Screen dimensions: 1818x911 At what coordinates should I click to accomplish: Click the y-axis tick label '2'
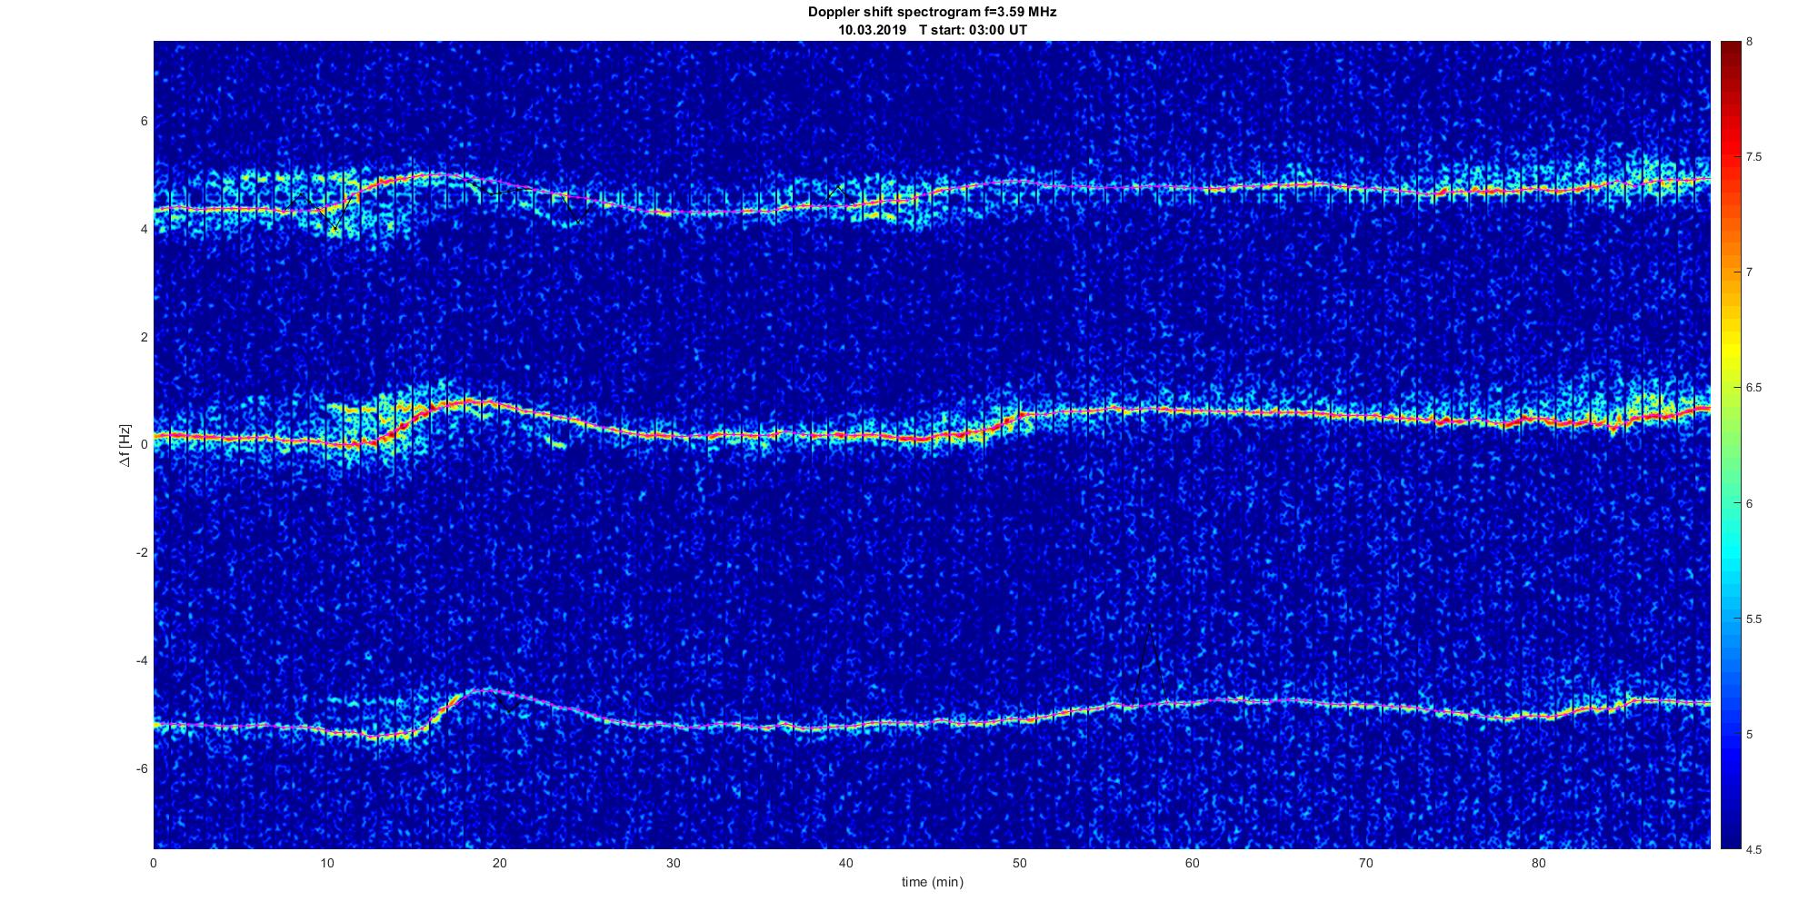(x=145, y=337)
